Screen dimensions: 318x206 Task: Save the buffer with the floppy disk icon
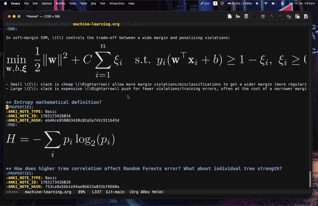point(263,17)
